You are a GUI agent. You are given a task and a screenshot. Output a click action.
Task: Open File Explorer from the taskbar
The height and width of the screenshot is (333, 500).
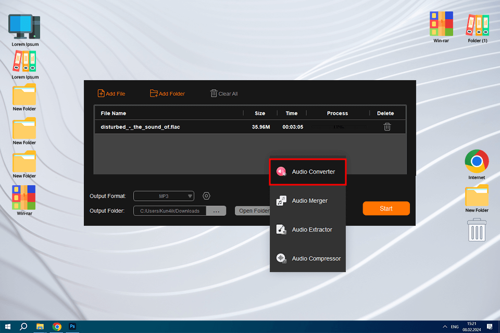40,327
